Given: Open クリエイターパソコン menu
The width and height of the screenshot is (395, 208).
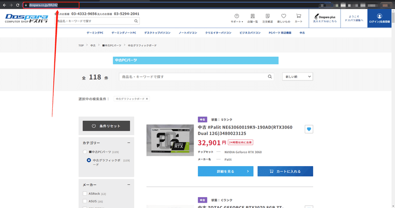Looking at the screenshot, I should (218, 33).
